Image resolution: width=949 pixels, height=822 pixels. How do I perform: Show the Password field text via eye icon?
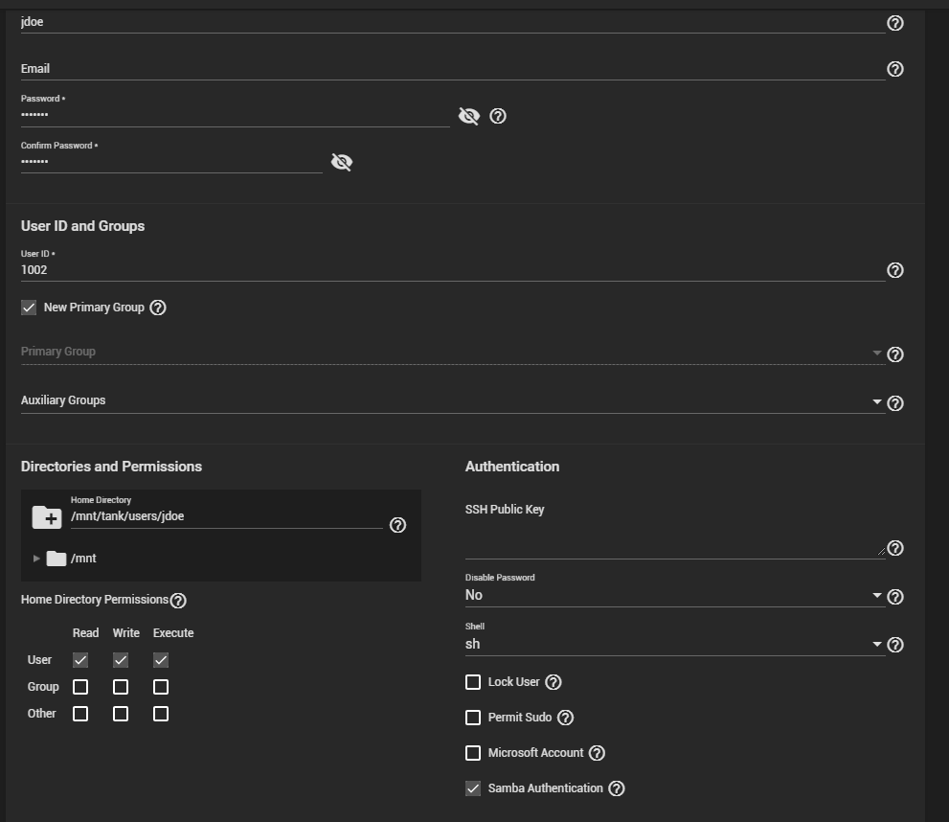click(x=468, y=116)
